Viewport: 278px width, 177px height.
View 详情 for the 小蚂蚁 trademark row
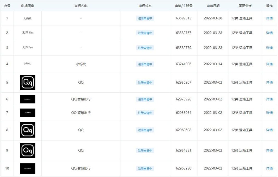tap(269, 64)
